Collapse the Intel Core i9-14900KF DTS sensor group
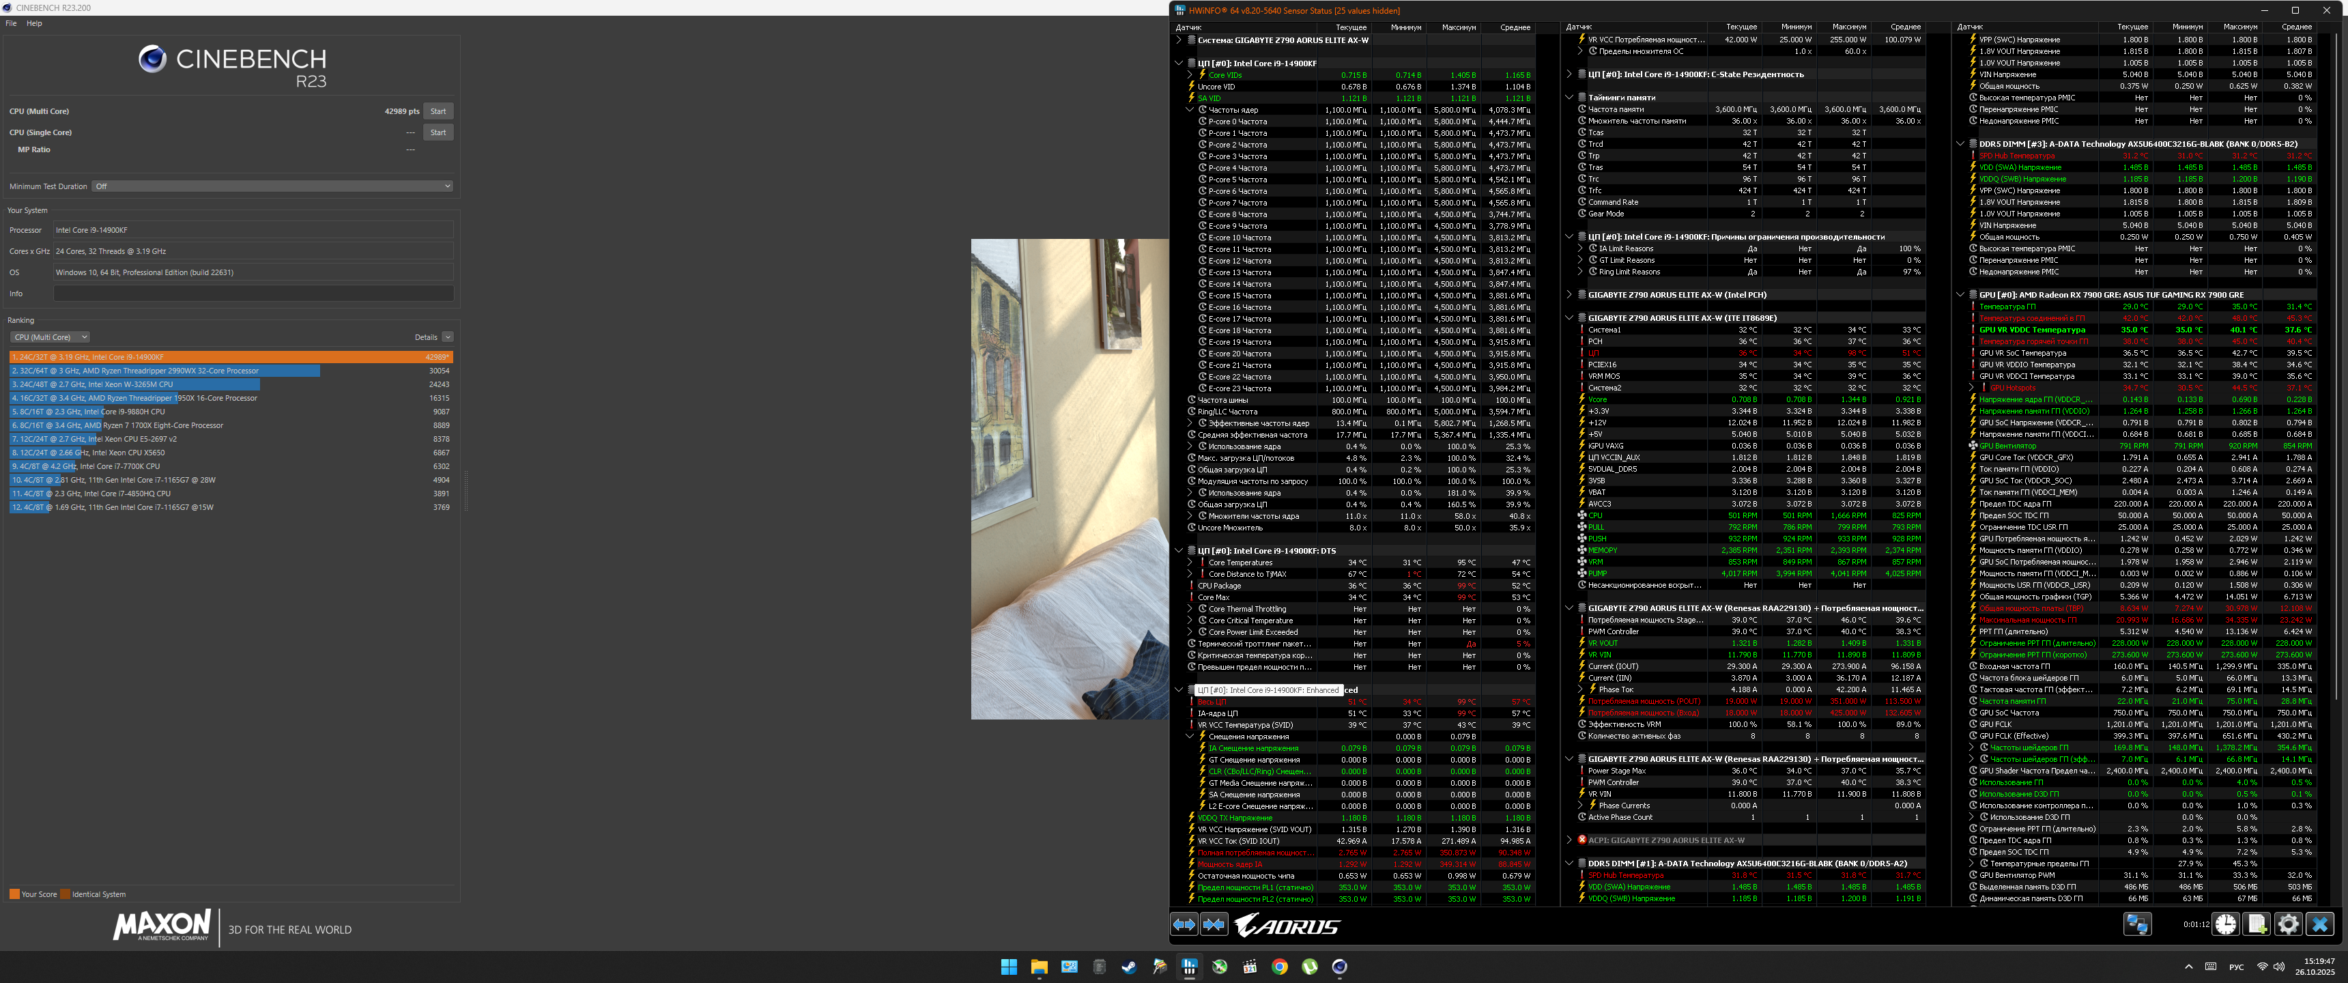 (x=1179, y=551)
